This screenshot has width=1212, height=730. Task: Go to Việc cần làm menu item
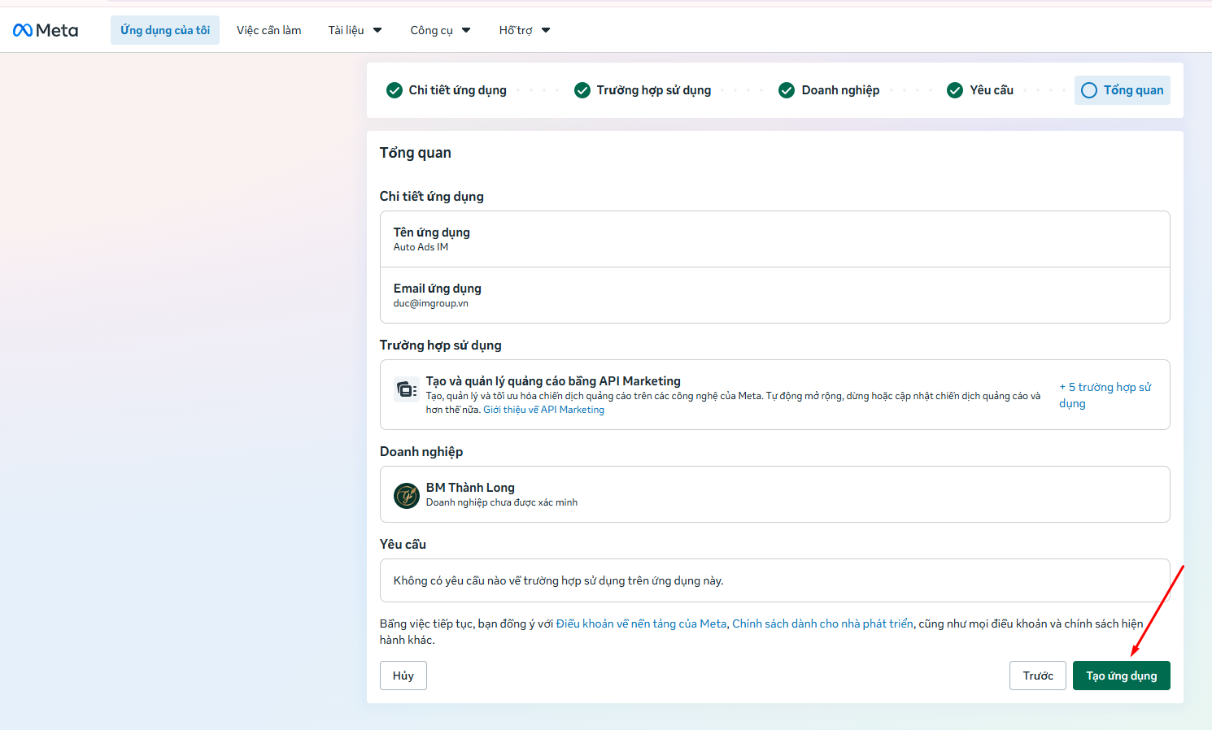269,30
